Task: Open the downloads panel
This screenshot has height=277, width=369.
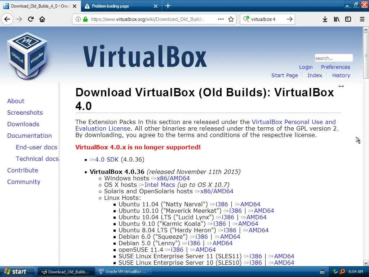Action: tap(325, 19)
